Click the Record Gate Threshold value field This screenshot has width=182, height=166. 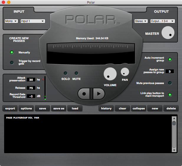coord(31,96)
